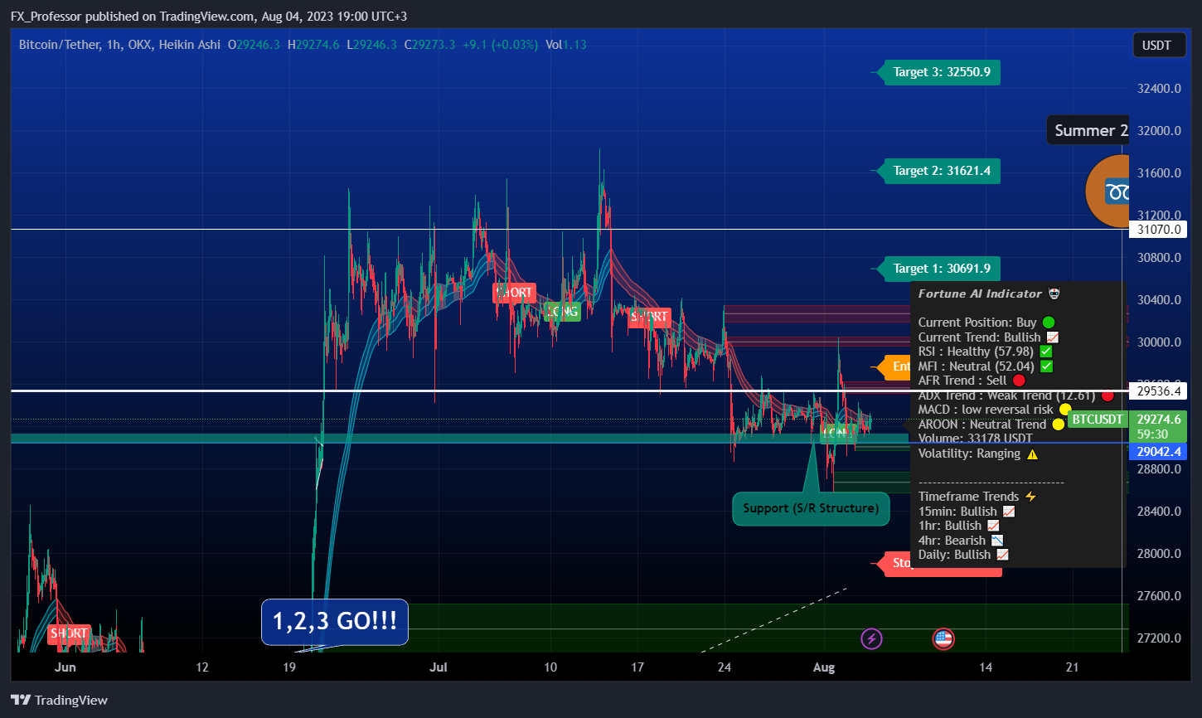The width and height of the screenshot is (1202, 718).
Task: Click the 1,2,3 GO!!! callout
Action: pos(335,621)
